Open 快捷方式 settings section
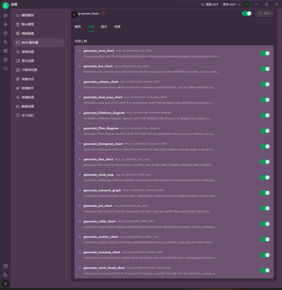 click(39, 79)
